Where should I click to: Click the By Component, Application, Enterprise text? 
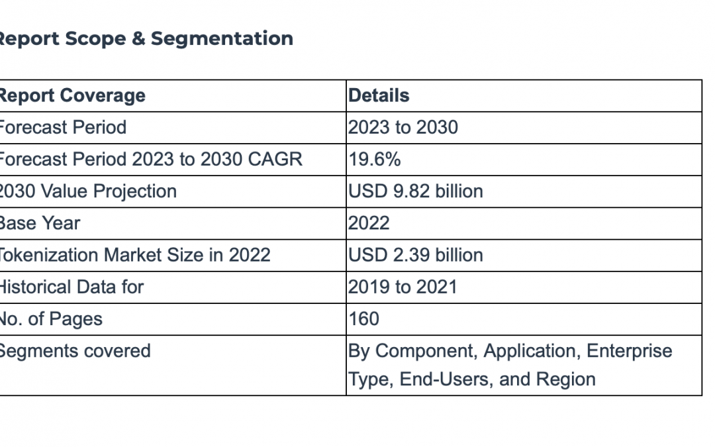[510, 351]
